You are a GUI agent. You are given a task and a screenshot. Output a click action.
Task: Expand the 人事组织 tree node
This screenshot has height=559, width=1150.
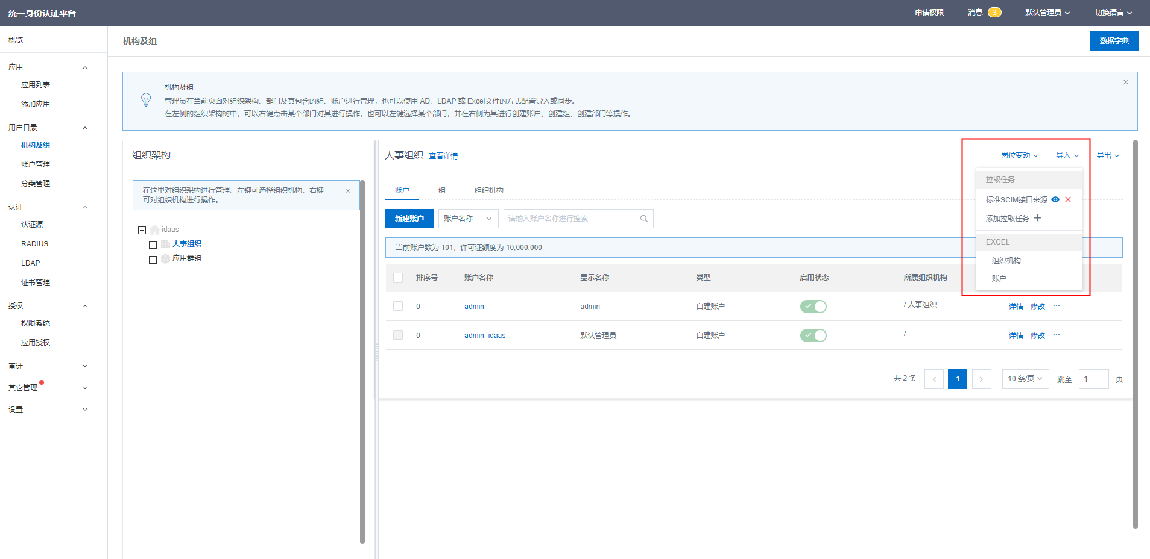pos(153,245)
